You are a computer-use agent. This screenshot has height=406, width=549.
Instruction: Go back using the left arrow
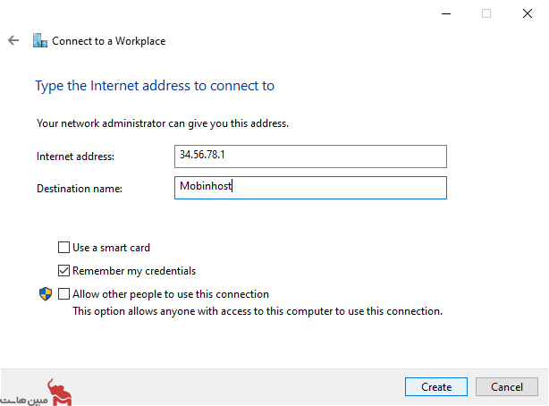(x=13, y=40)
